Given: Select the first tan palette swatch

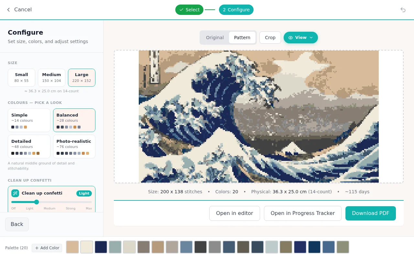Looking at the screenshot, I should coord(72,247).
